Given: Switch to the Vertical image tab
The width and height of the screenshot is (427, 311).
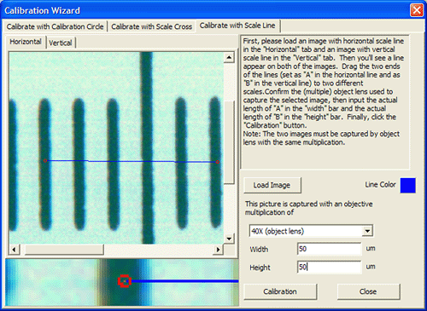Looking at the screenshot, I should pos(61,43).
